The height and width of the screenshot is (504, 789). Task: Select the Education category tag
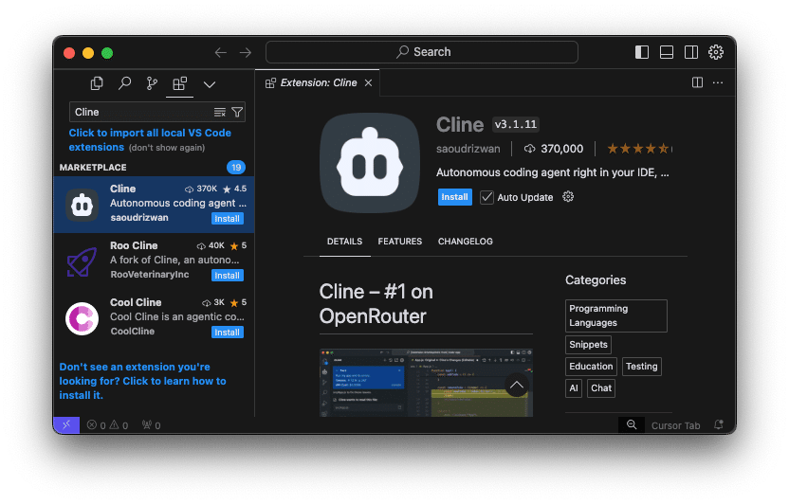click(x=591, y=367)
